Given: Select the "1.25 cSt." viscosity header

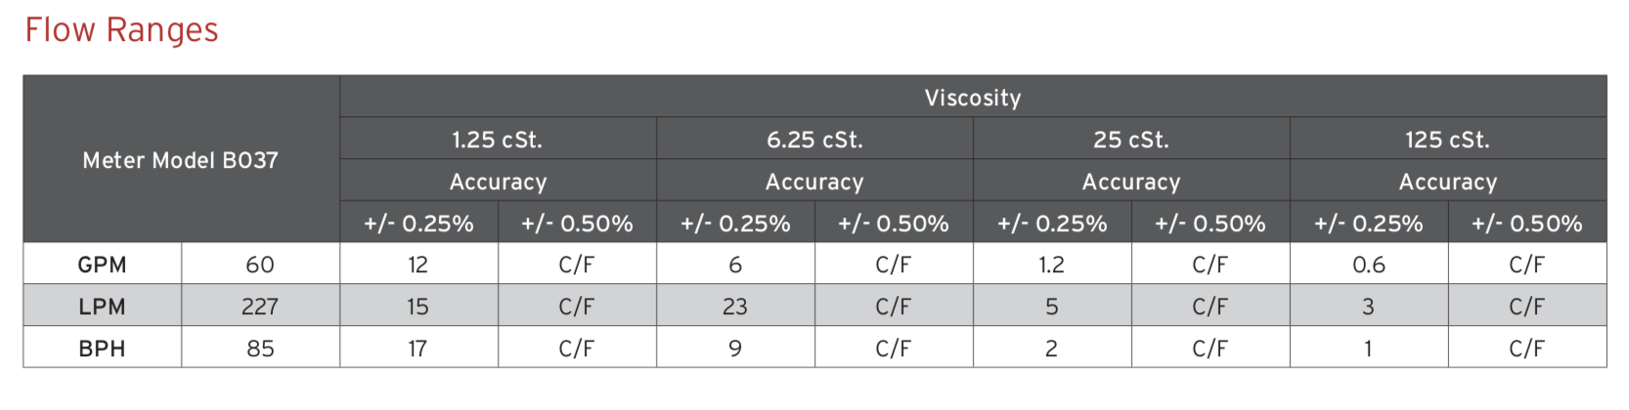Looking at the screenshot, I should [498, 140].
